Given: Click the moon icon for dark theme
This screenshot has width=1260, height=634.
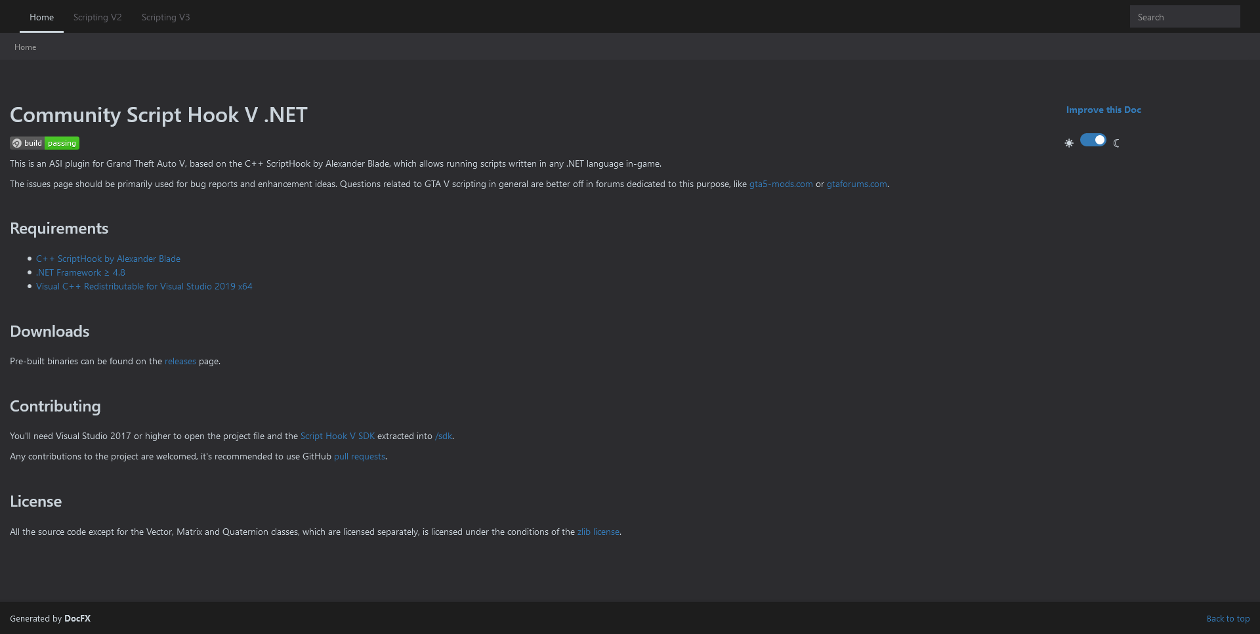Looking at the screenshot, I should 1116,142.
